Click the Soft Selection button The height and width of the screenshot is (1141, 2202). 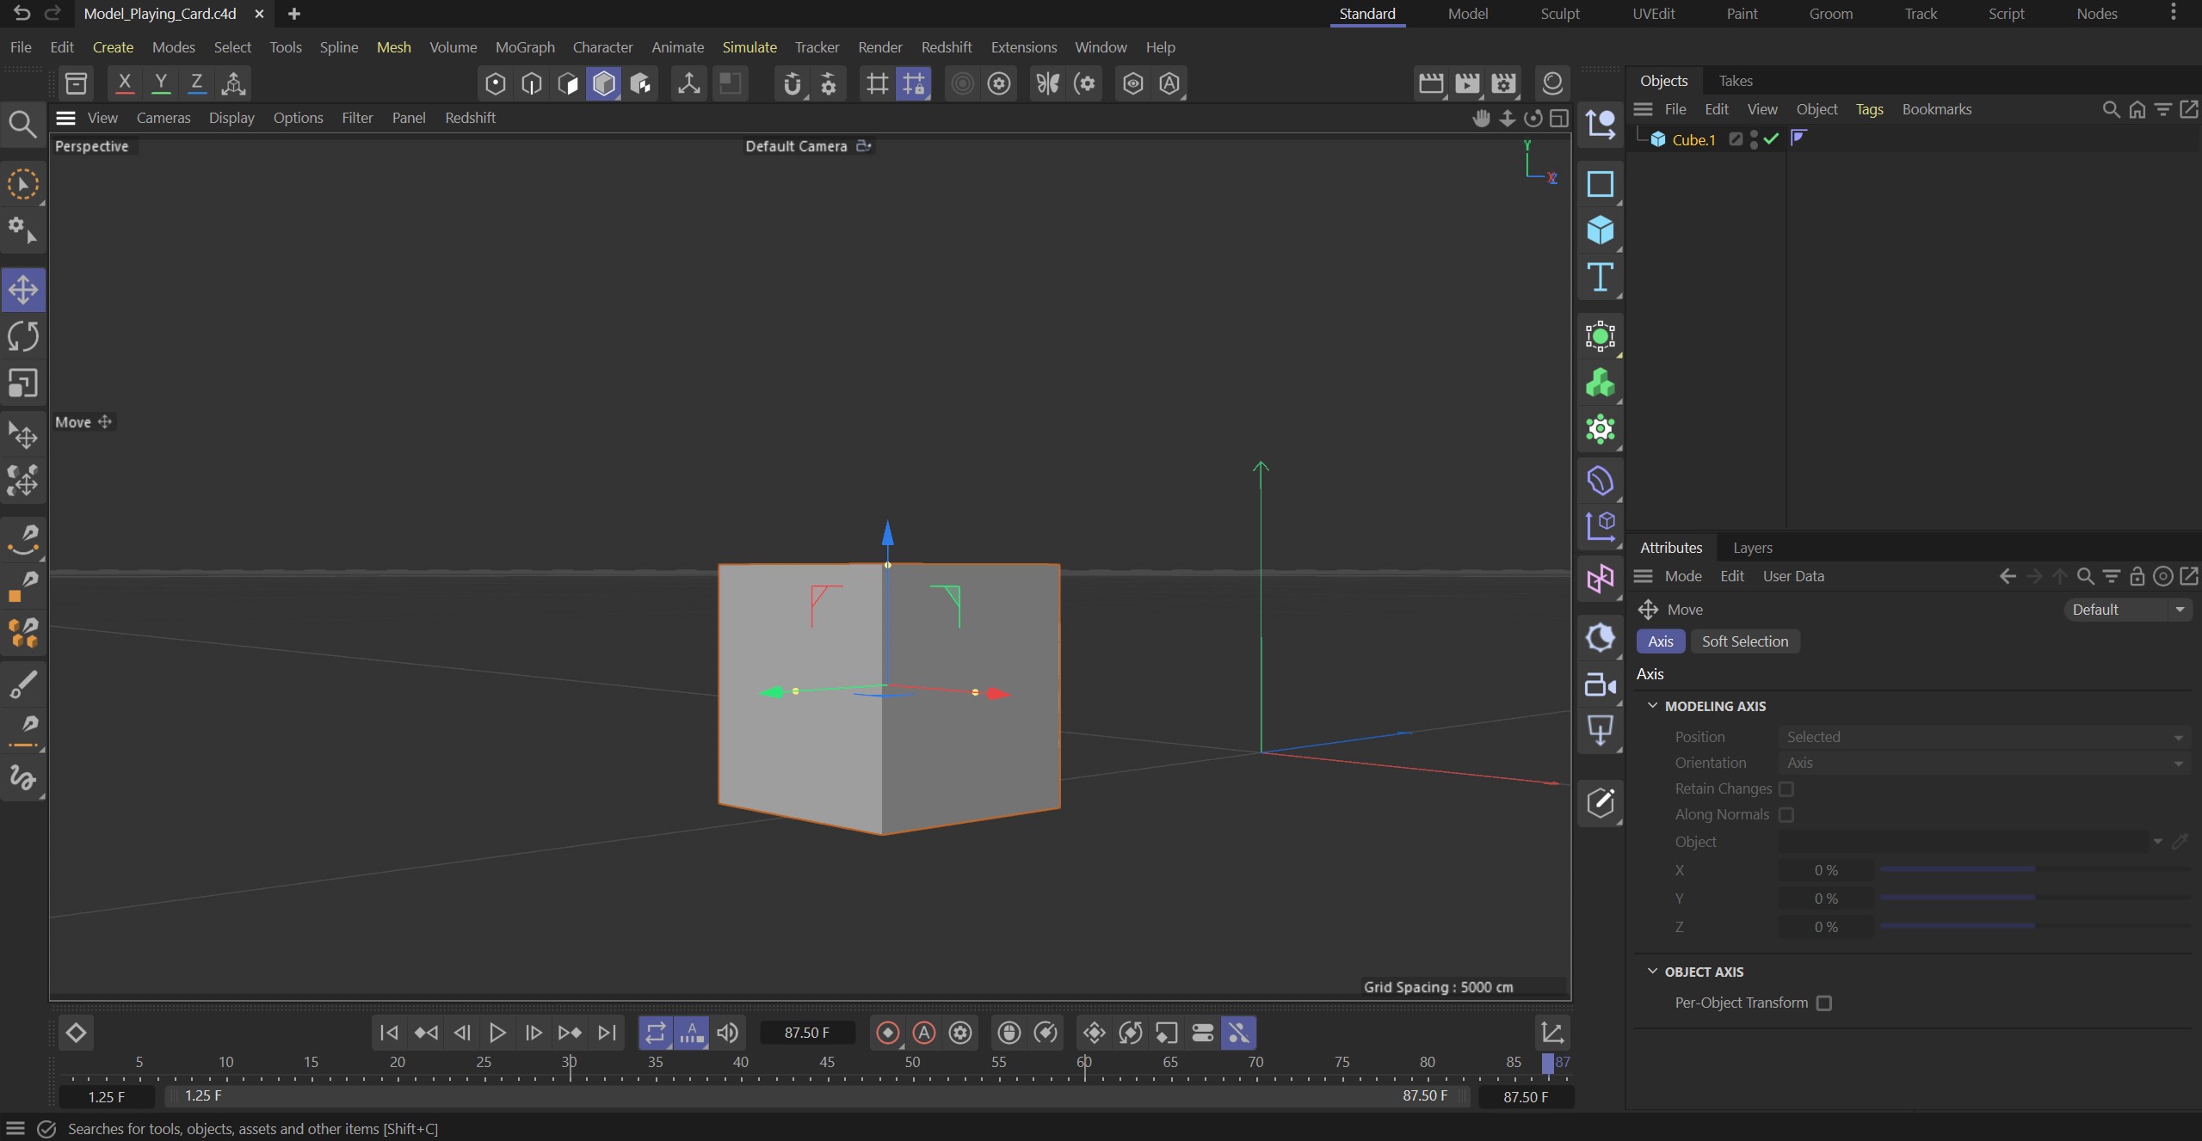click(1744, 641)
